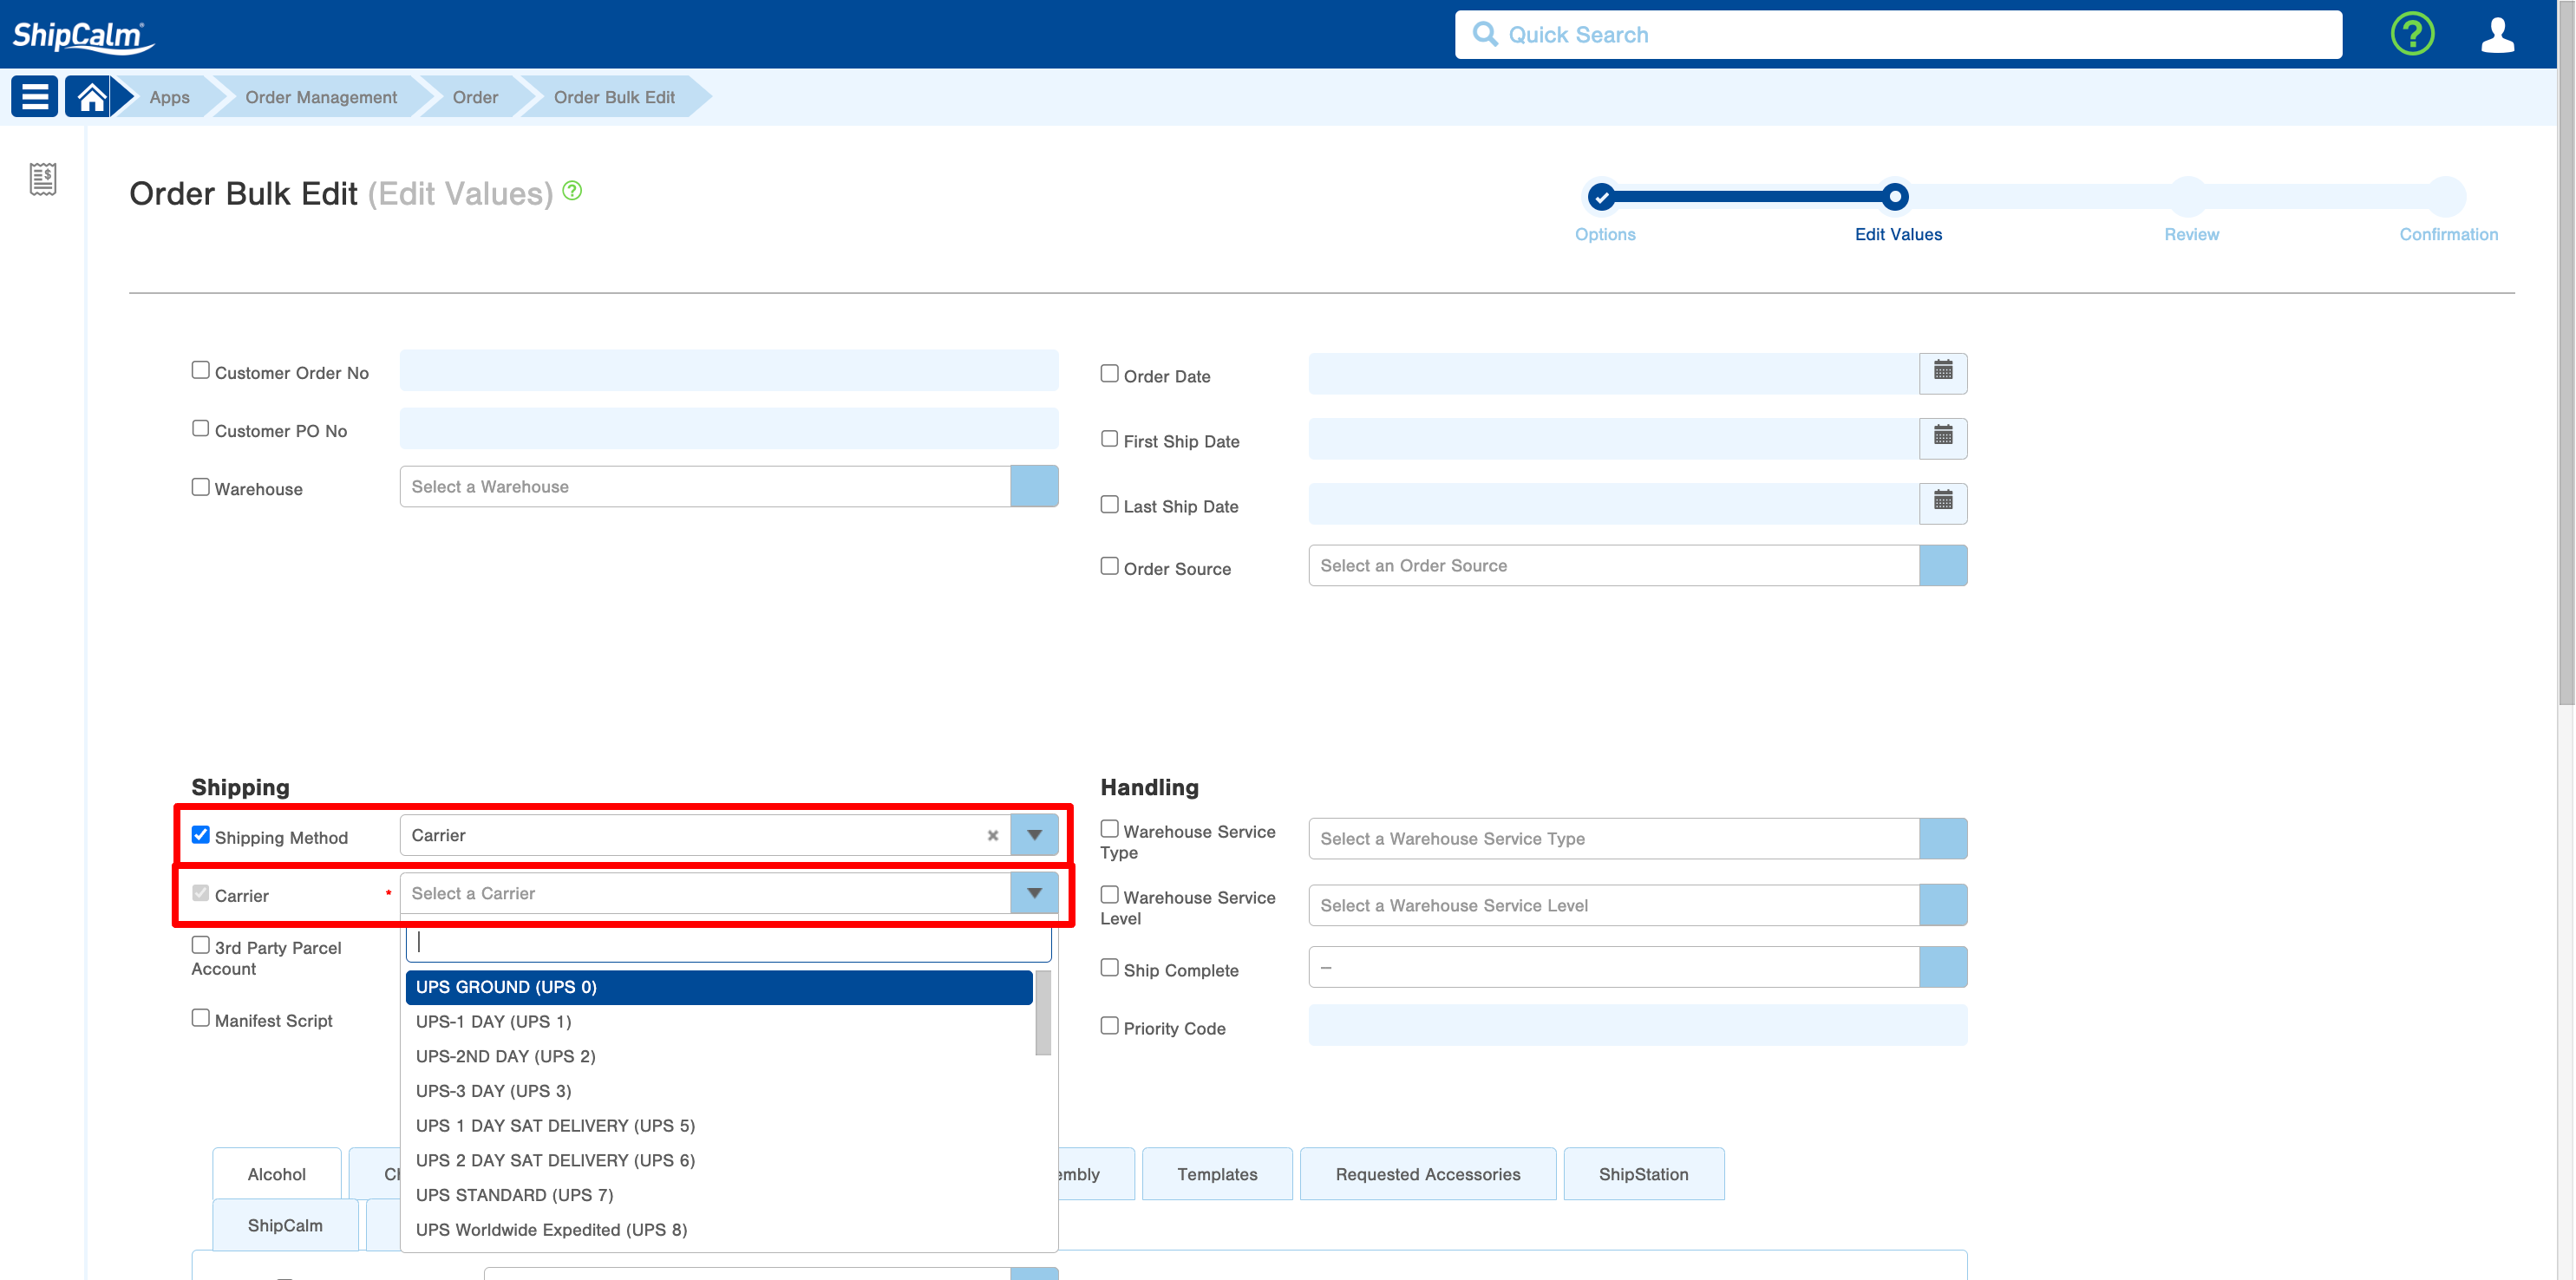Click the carrier dropdown search box

(x=728, y=942)
